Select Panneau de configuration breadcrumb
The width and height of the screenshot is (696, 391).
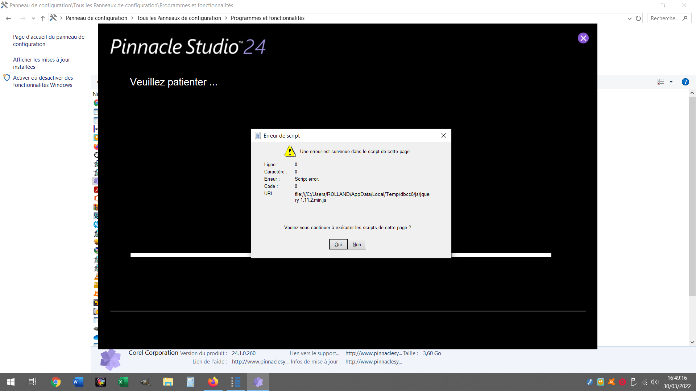96,18
